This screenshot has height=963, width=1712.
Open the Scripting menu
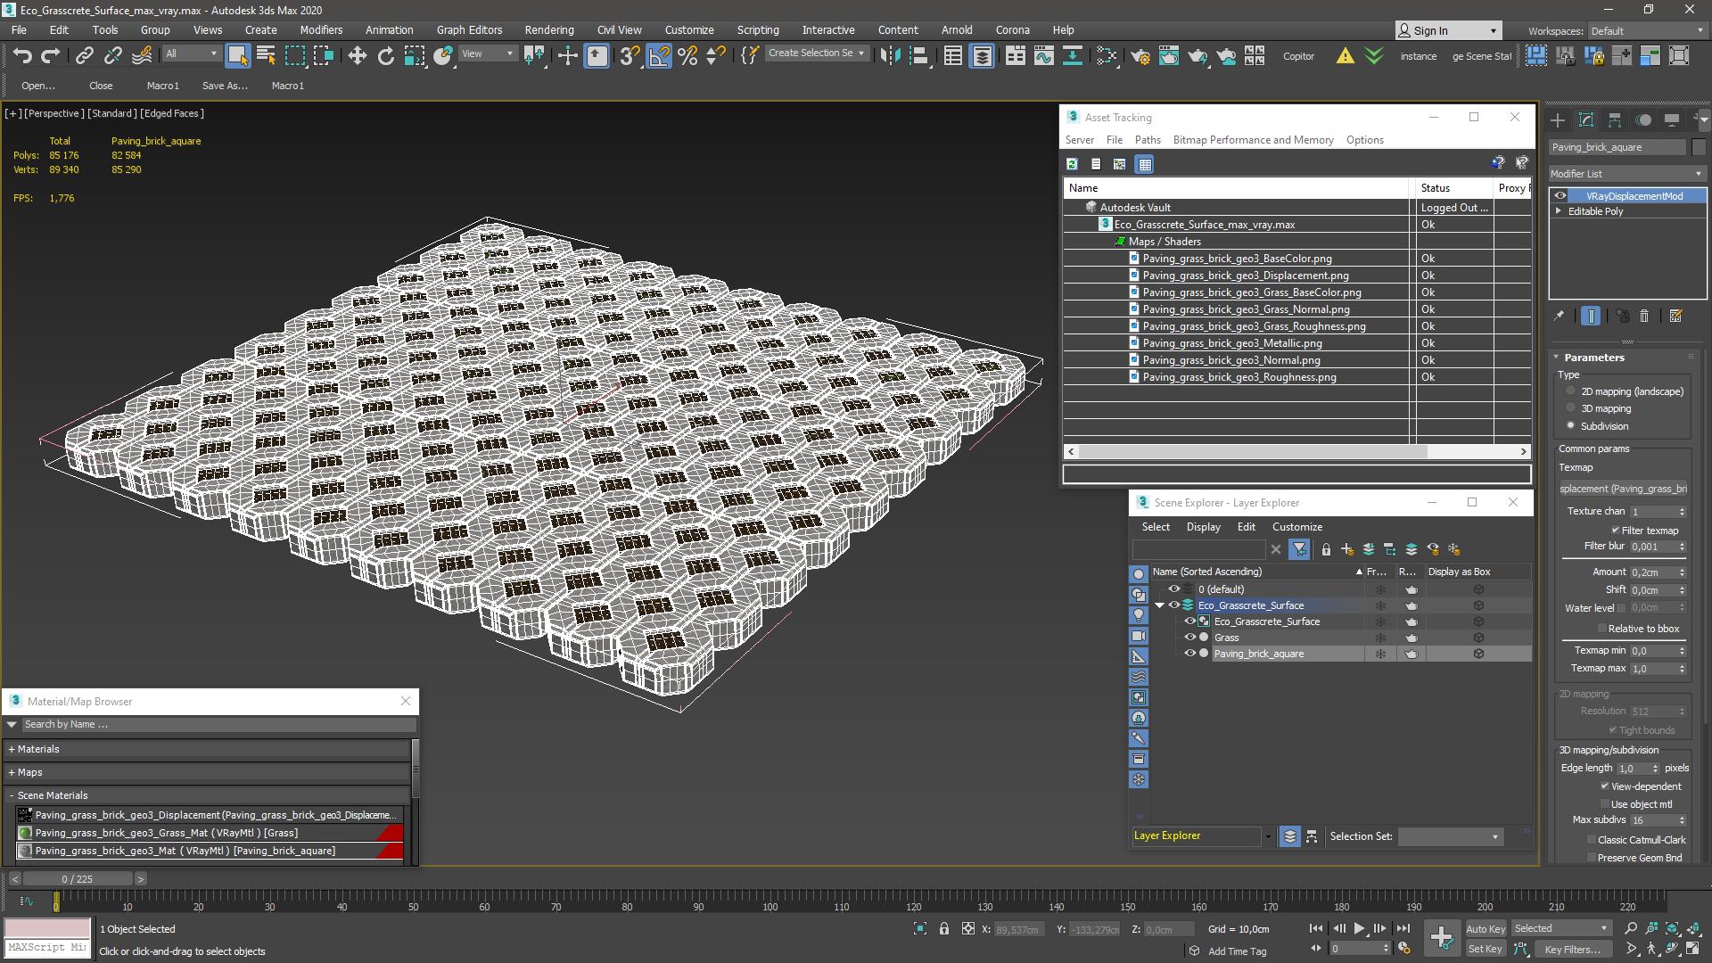tap(758, 30)
